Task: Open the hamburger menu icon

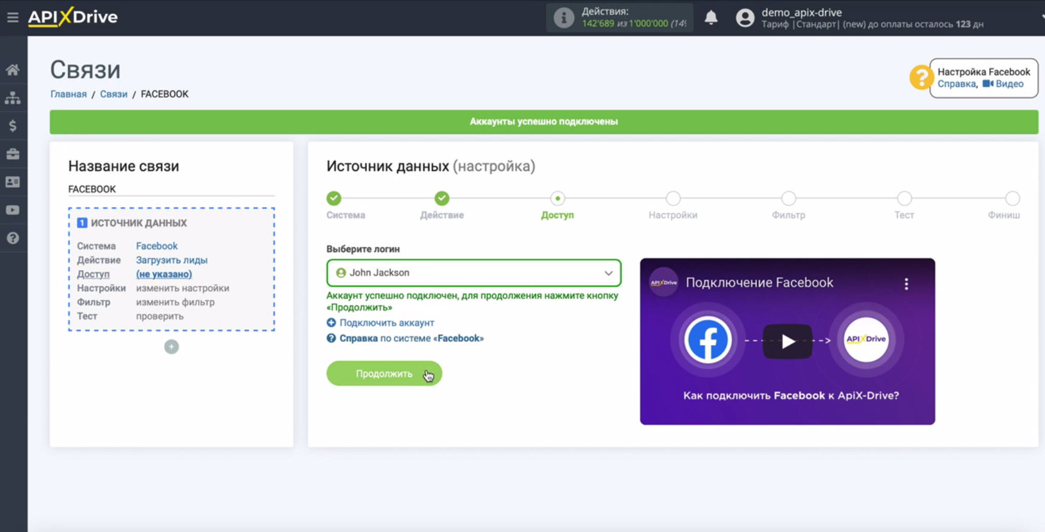Action: coord(13,17)
